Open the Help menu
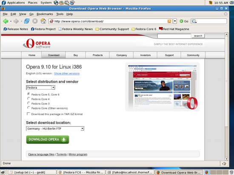 69,14
